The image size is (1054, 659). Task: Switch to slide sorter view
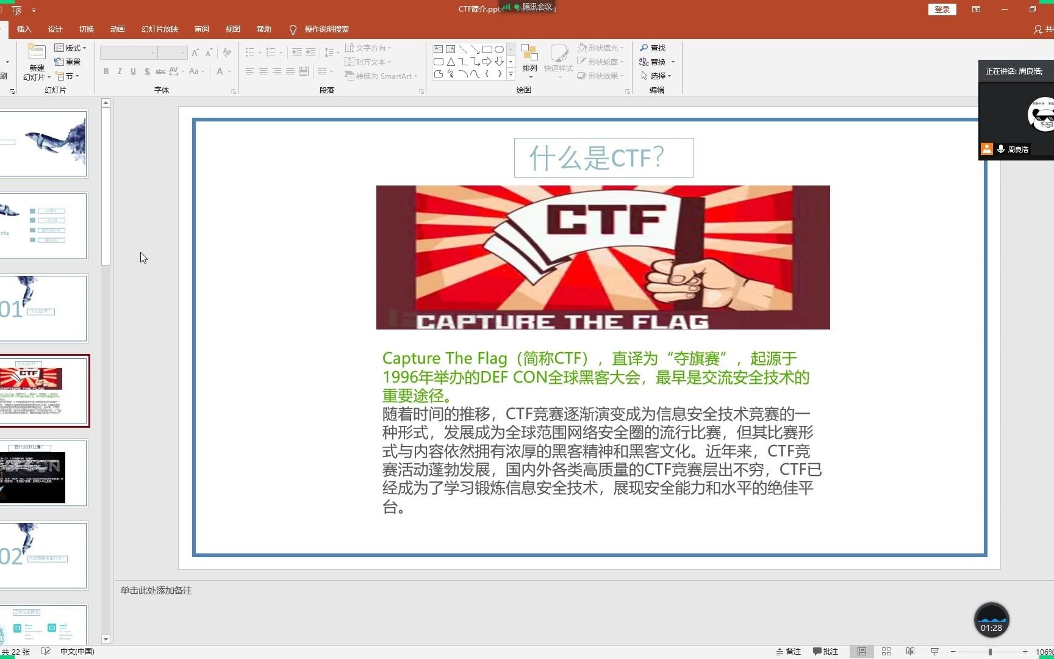coord(886,652)
